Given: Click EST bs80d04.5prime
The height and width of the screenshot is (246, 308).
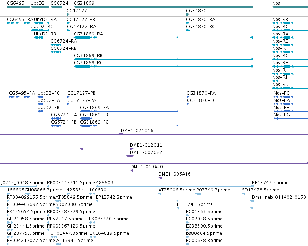Looking at the screenshot, I should pyautogui.click(x=204, y=233).
